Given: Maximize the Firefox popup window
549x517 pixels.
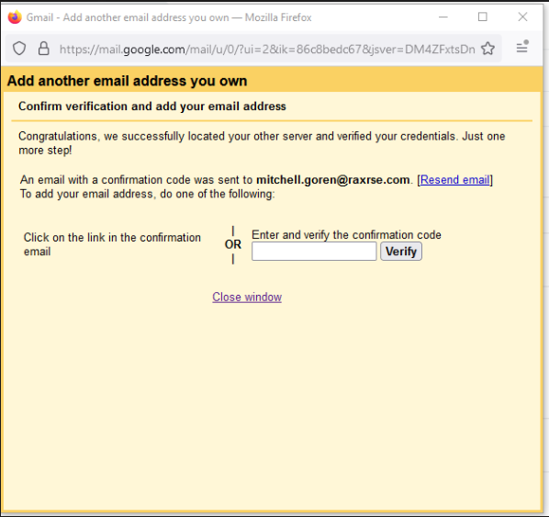Looking at the screenshot, I should coord(483,17).
